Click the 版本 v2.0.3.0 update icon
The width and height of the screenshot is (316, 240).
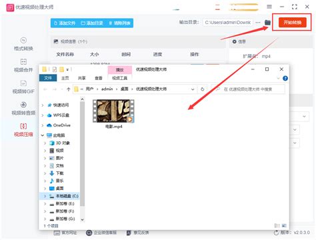tap(276, 233)
